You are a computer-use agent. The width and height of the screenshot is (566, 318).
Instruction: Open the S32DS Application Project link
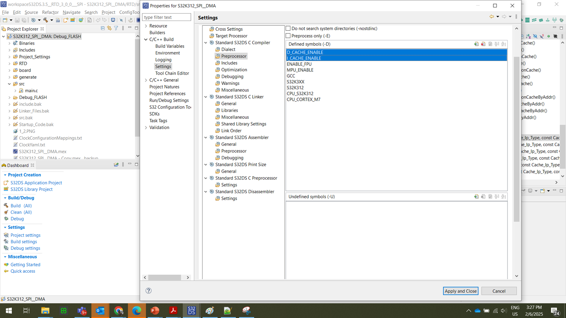coord(36,183)
